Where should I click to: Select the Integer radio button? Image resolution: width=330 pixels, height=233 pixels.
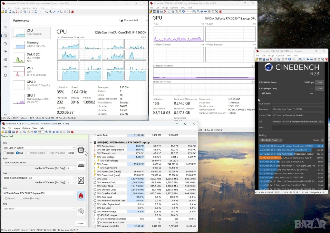5,153
